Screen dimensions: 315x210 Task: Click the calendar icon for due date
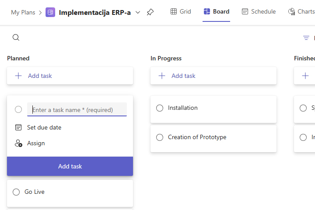coord(18,127)
